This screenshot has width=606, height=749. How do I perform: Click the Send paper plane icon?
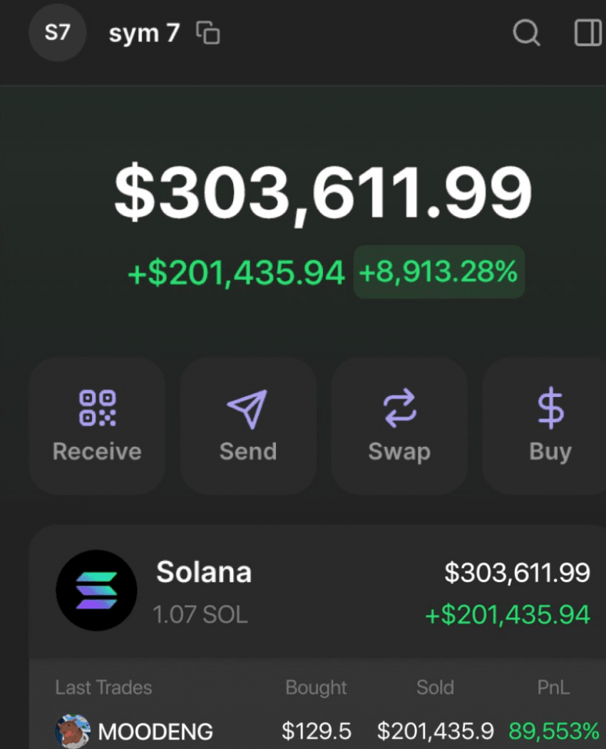(x=247, y=409)
